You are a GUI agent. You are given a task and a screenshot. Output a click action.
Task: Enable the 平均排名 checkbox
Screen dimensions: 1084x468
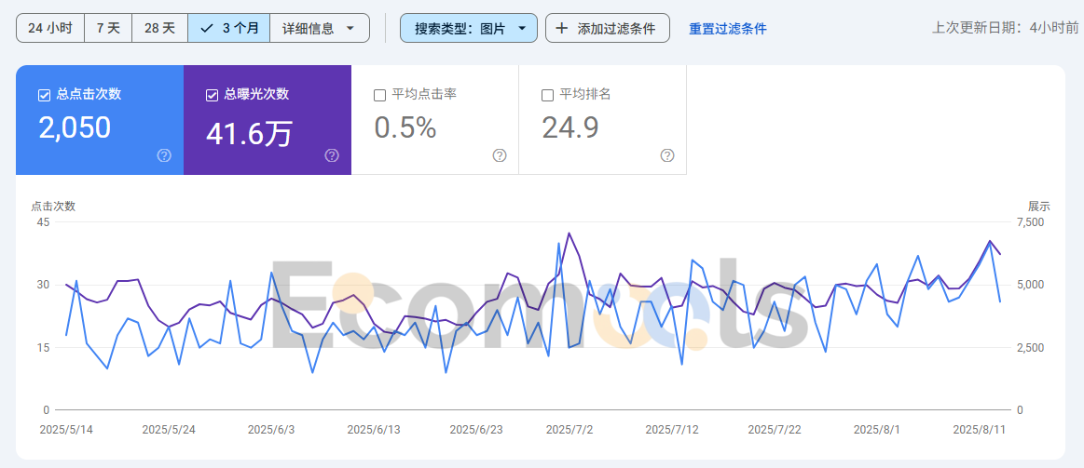coord(547,95)
